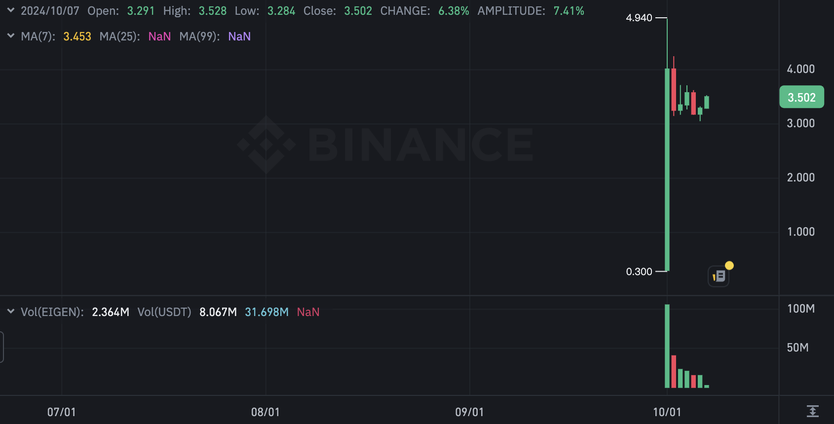Click the left edge panel handle
834x424 pixels.
point(2,347)
